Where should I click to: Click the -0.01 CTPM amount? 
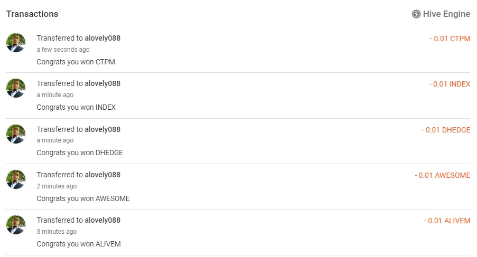[450, 39]
